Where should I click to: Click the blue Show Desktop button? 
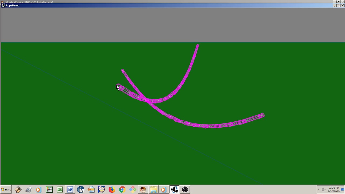[x=343, y=190]
